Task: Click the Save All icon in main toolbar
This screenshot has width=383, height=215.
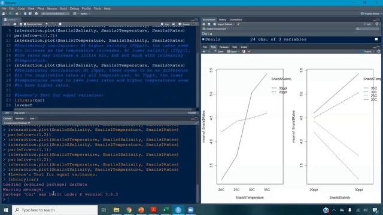Action: click(30, 14)
